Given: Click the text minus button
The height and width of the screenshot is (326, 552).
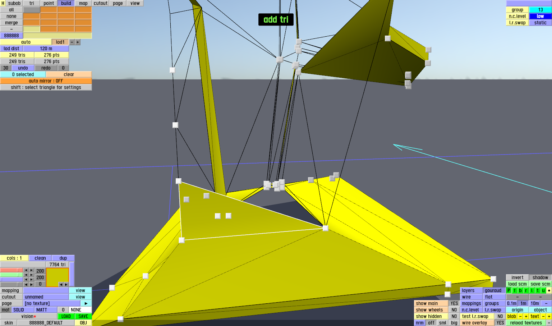Looking at the screenshot, I should point(543,316).
